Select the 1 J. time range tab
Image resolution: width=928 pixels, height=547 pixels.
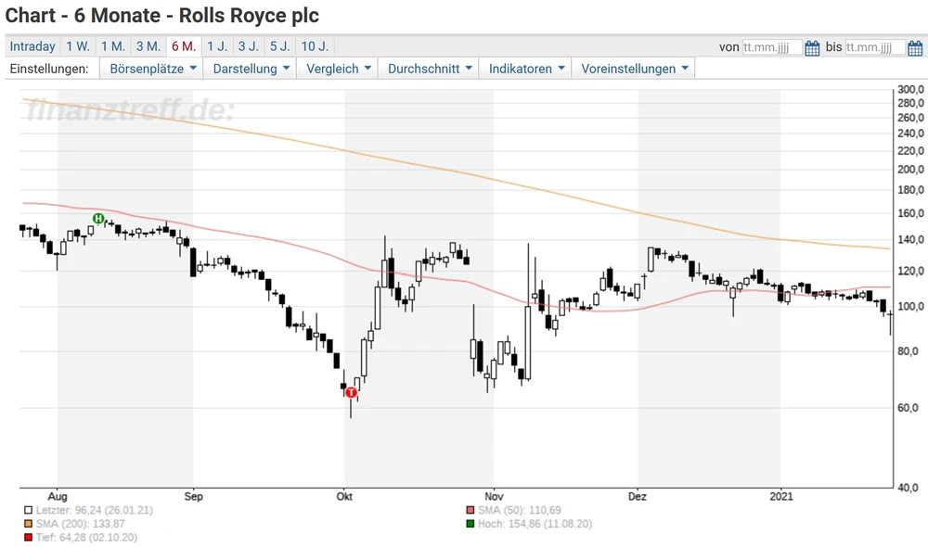point(217,46)
